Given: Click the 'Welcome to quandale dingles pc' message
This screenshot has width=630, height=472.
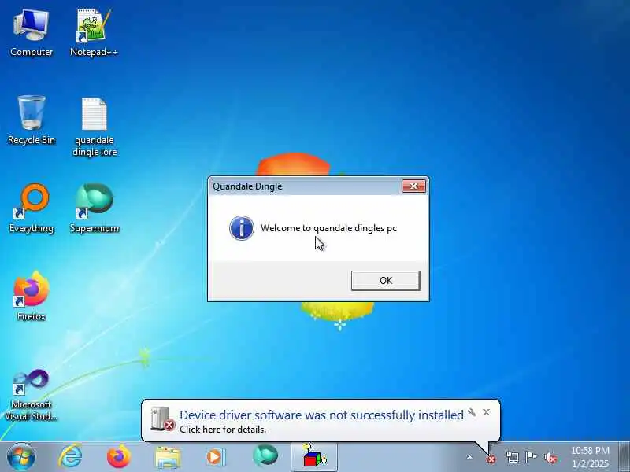Looking at the screenshot, I should click(x=328, y=228).
